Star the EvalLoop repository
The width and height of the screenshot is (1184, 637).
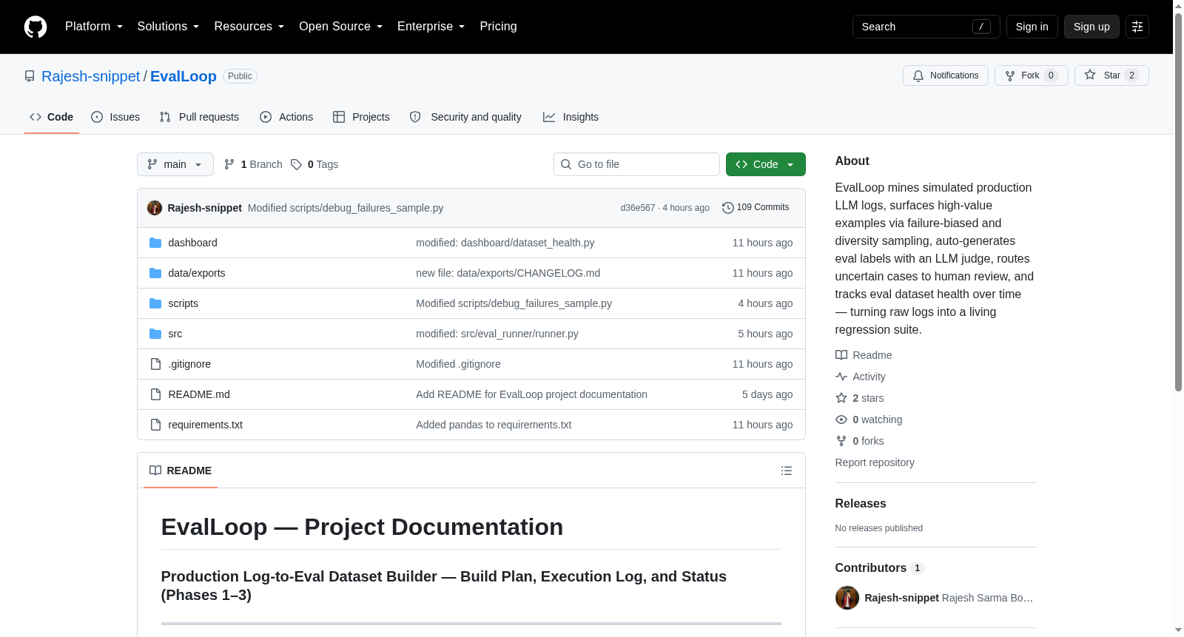[1111, 75]
